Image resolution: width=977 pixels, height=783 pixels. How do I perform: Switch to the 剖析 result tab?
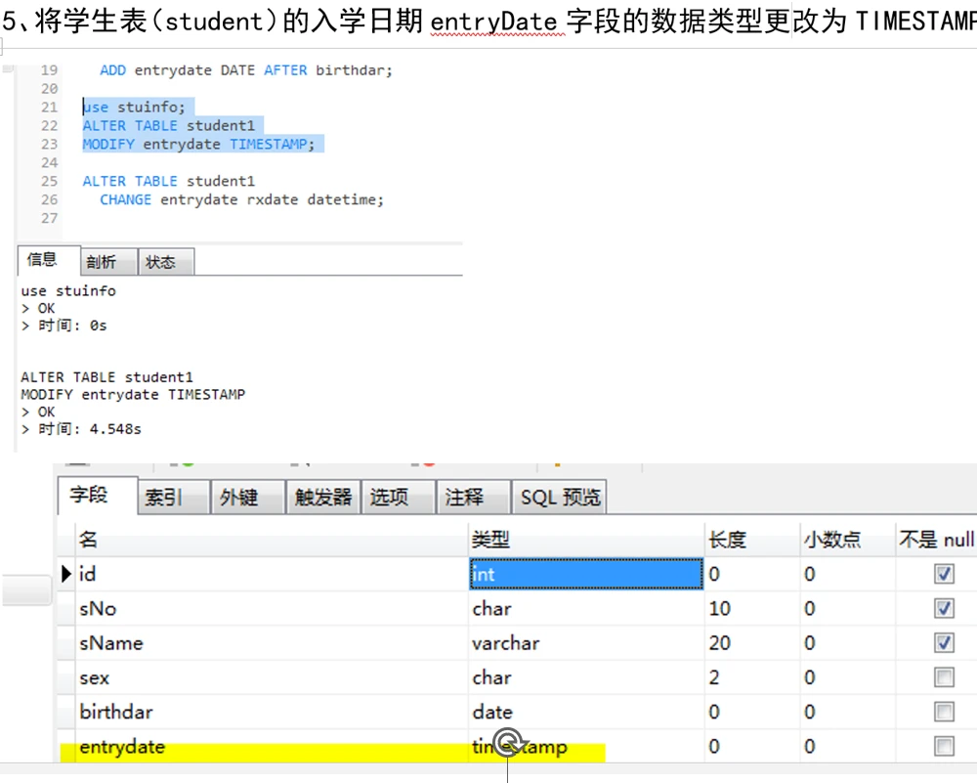[x=101, y=262]
